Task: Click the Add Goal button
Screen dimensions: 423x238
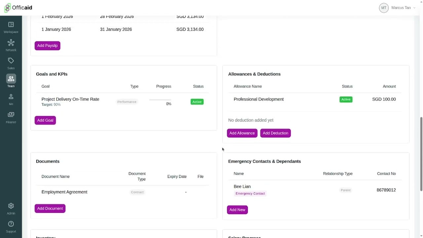Action: [x=45, y=120]
